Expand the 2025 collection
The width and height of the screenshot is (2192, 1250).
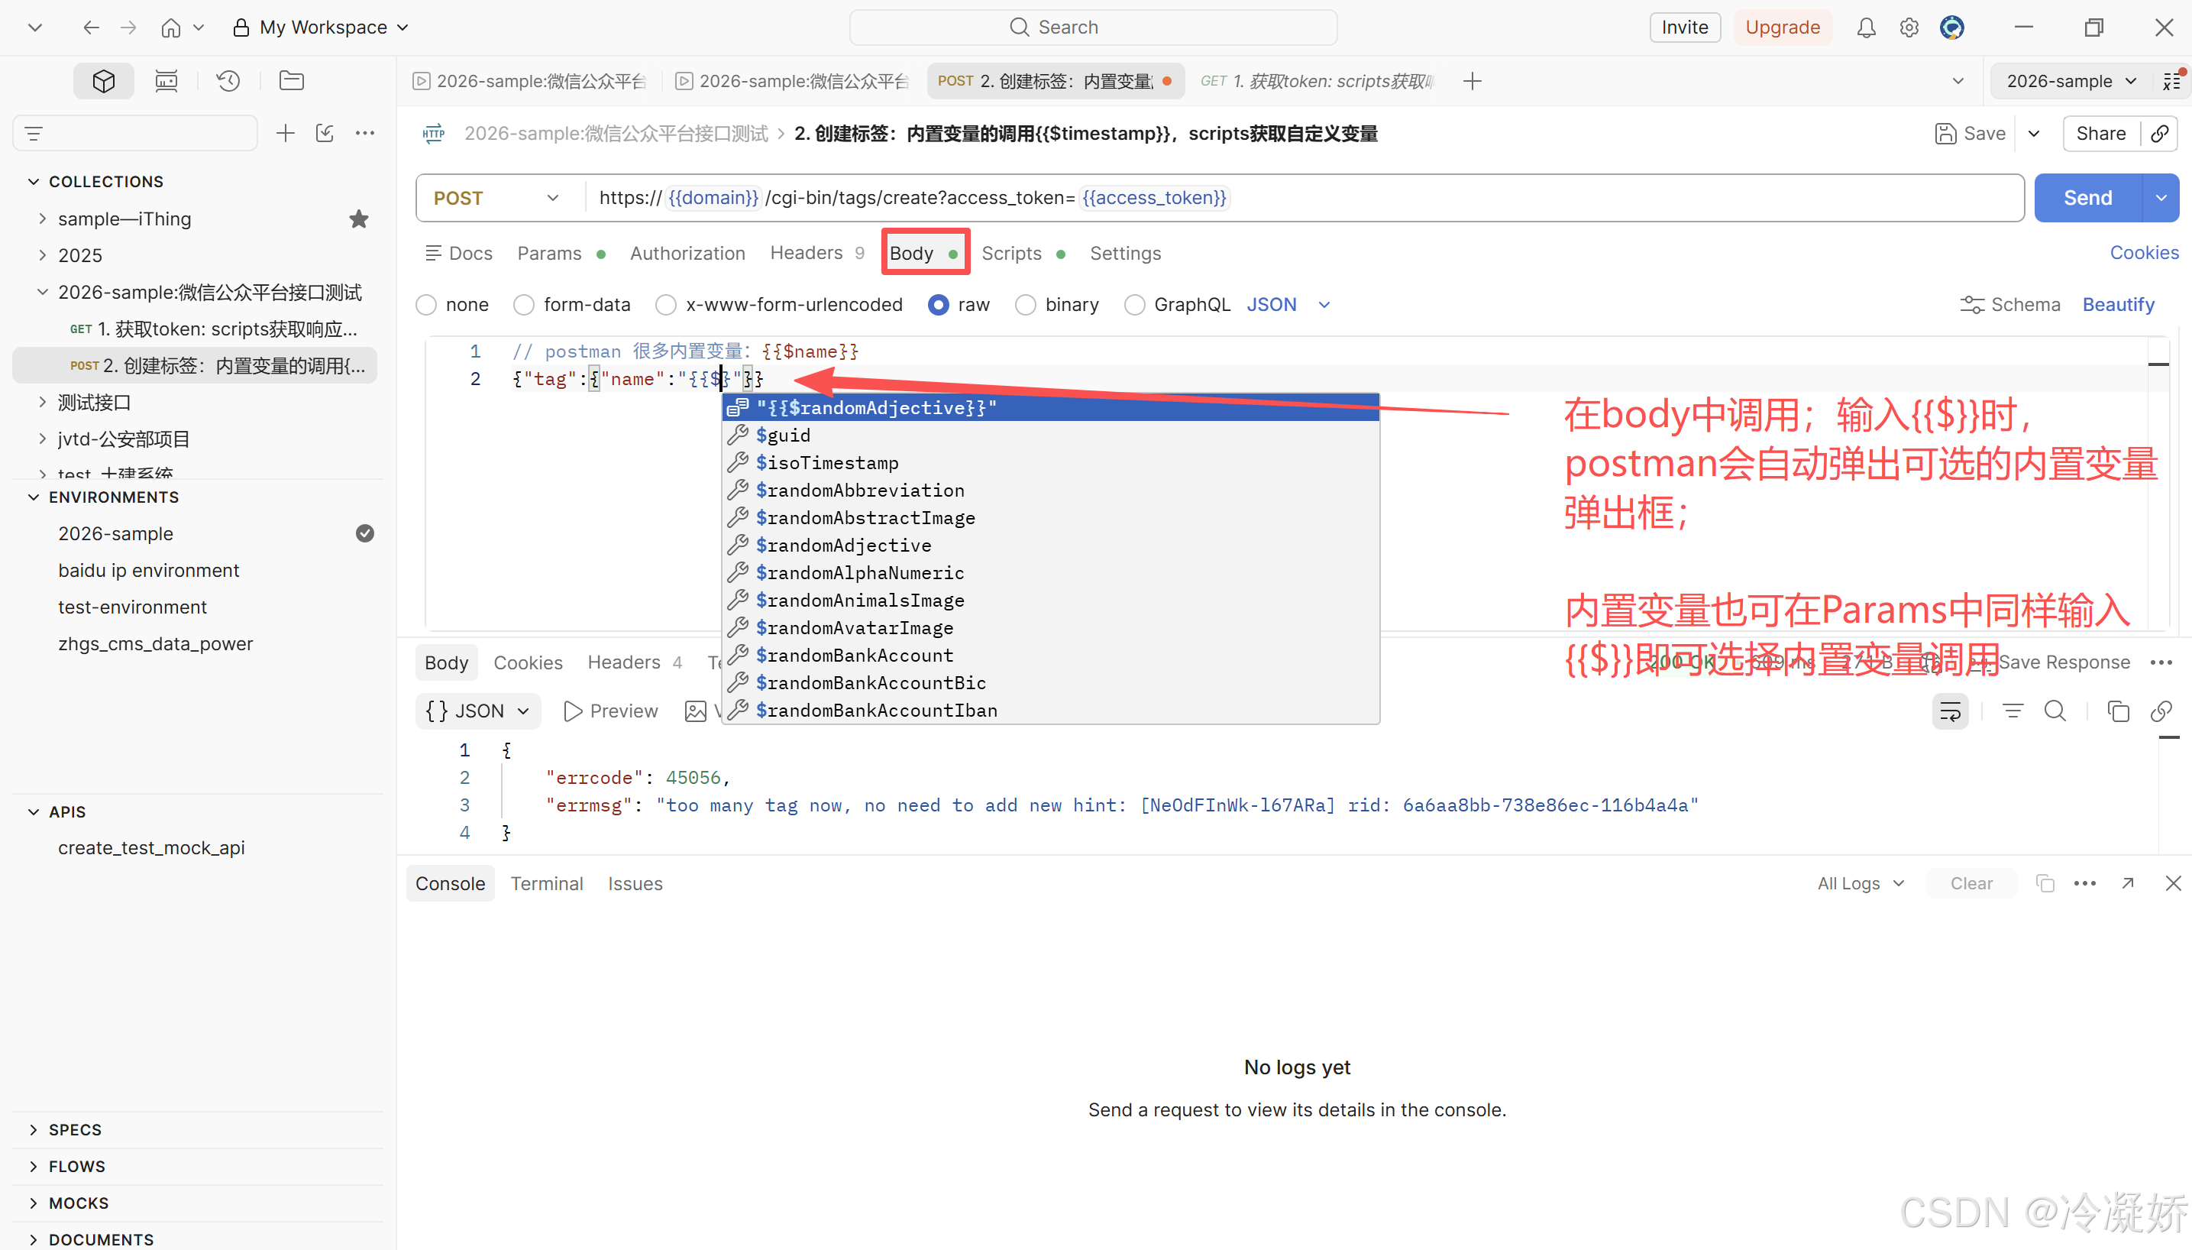(42, 255)
